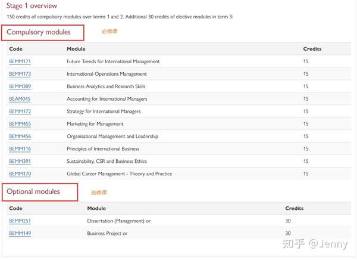
Task: Click the Module column header in optional table
Action: click(x=96, y=208)
